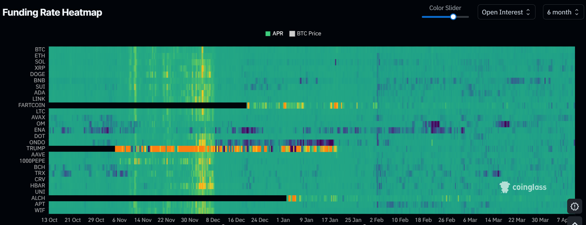The width and height of the screenshot is (586, 225).
Task: Select the TRUMP row label
Action: 36,148
